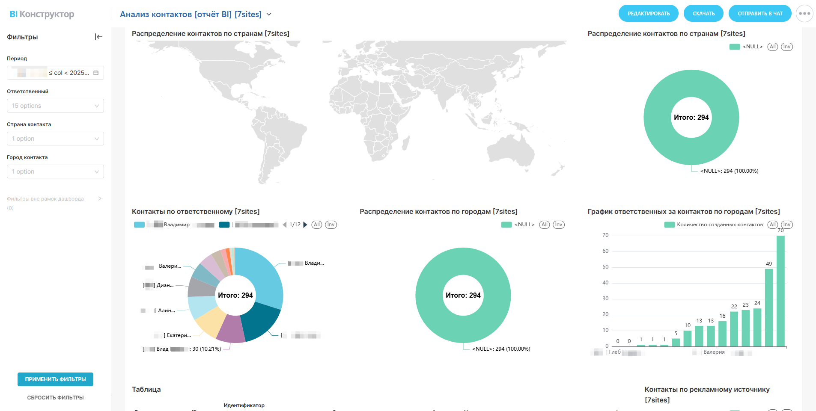Image resolution: width=816 pixels, height=411 pixels.
Task: Open the dashboard title dropdown chevron
Action: (x=269, y=14)
